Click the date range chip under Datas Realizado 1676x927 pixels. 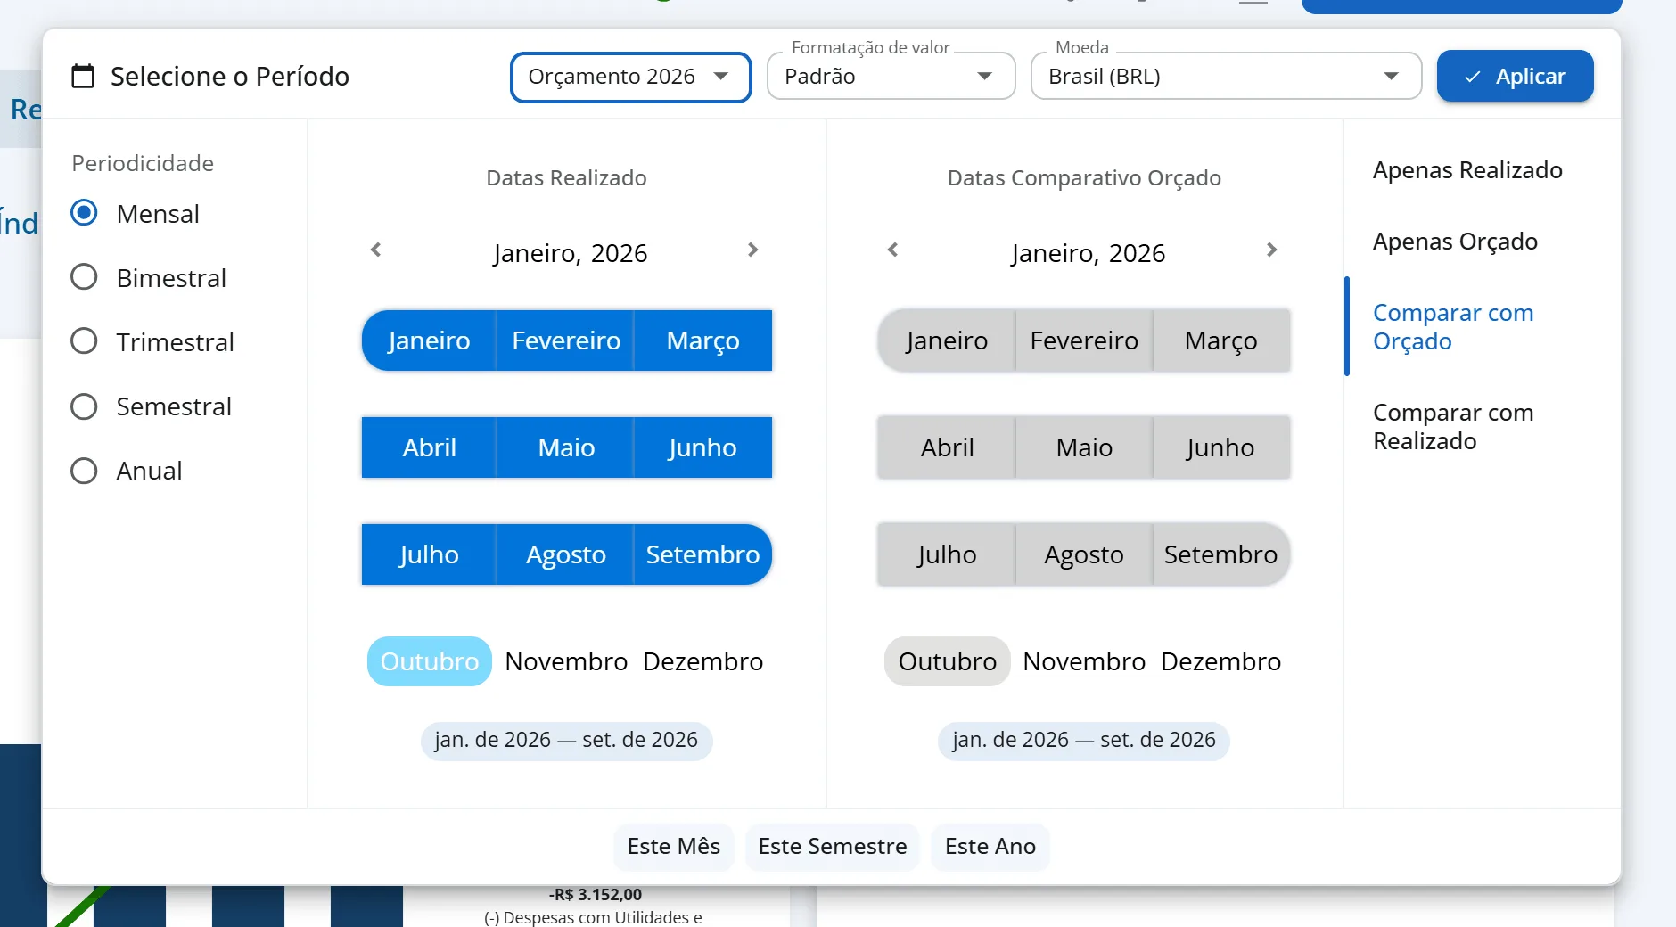(x=566, y=741)
